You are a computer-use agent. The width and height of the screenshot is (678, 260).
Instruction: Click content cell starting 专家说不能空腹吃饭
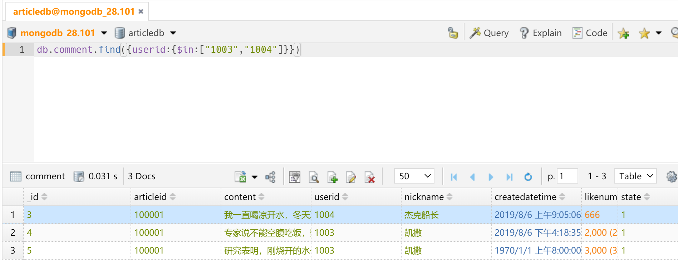[266, 232]
